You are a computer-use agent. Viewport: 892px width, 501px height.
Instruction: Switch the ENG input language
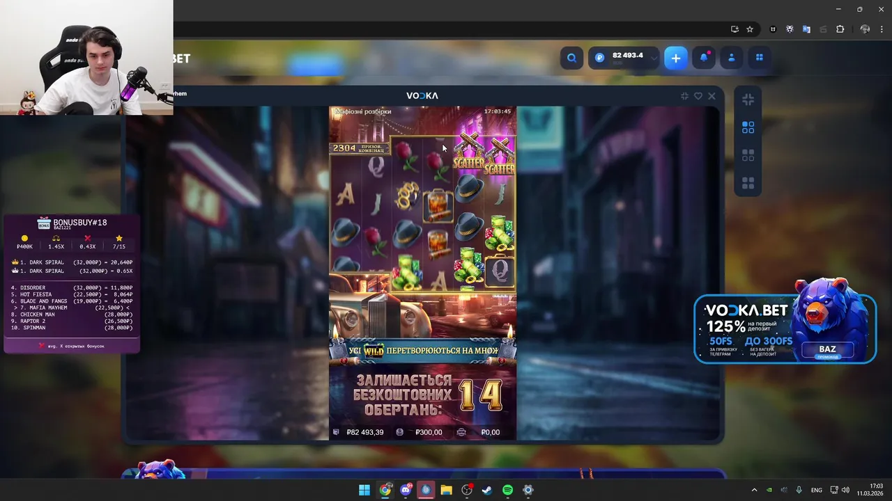coord(817,490)
